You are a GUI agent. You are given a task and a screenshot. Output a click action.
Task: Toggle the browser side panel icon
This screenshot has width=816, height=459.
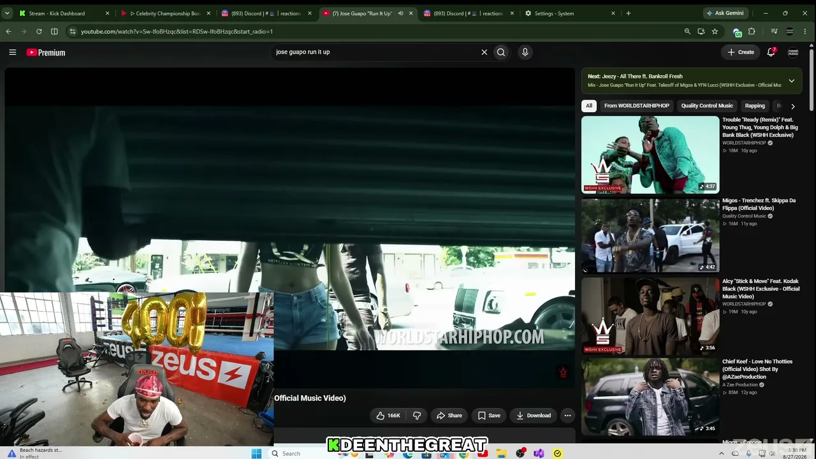(x=54, y=31)
